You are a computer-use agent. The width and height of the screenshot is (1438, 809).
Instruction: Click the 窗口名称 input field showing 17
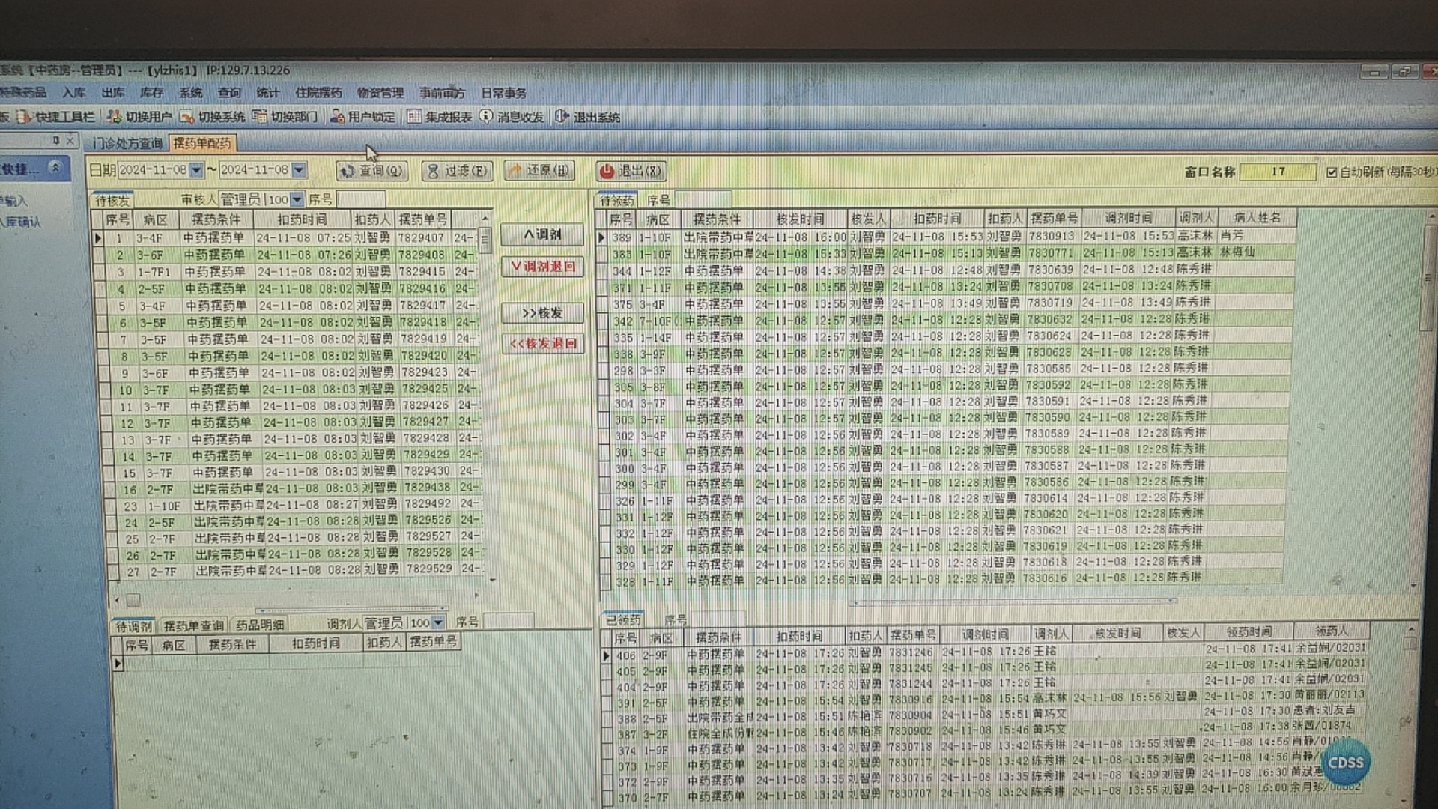(x=1277, y=172)
